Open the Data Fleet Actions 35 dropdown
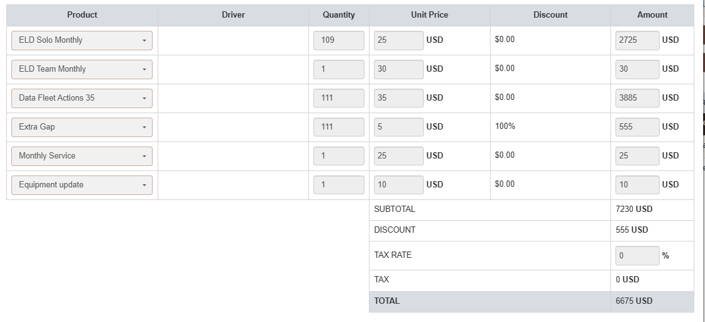Image resolution: width=705 pixels, height=322 pixels. [x=82, y=98]
